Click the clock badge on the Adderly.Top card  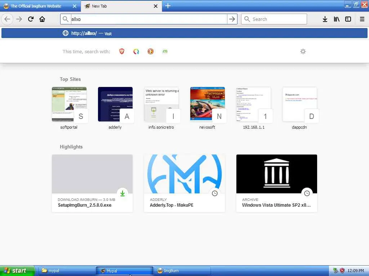215,193
